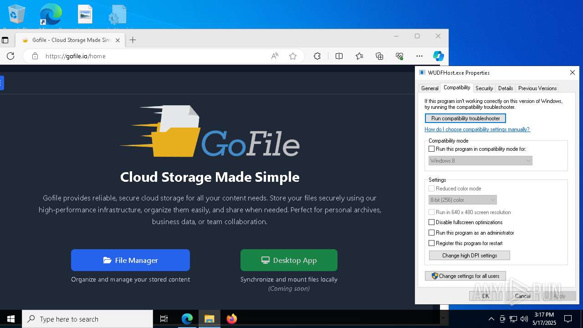Screen dimensions: 583x328
Task: Open the compatibility settings help link
Action: (477, 129)
